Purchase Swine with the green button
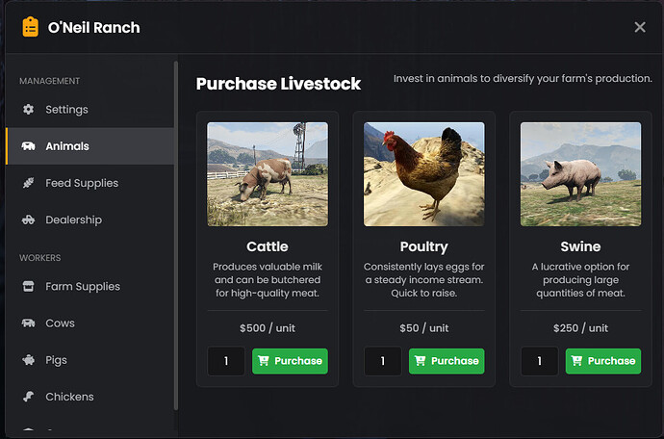The image size is (664, 439). point(603,361)
